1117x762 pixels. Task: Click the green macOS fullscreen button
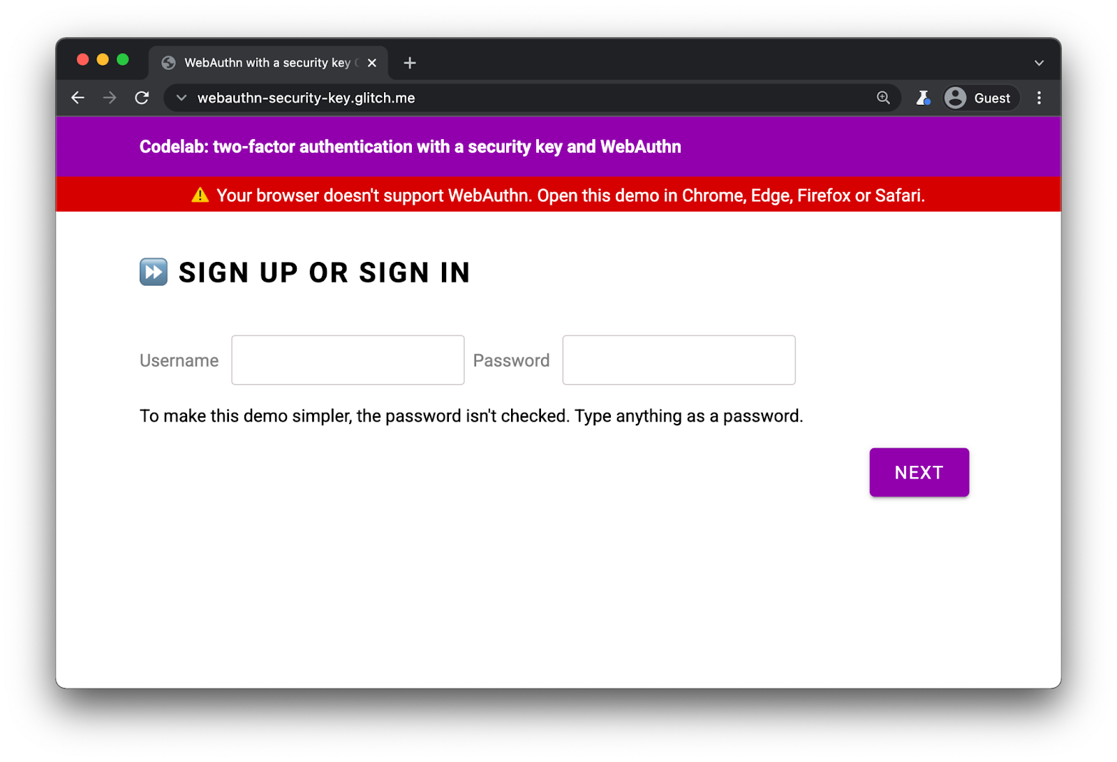(123, 59)
